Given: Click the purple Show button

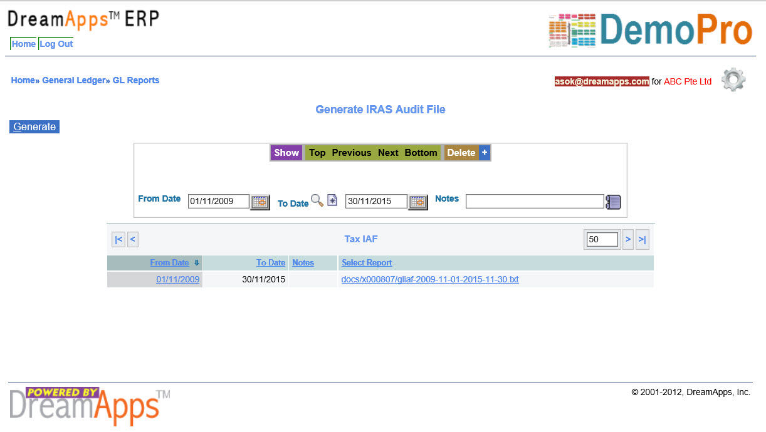Looking at the screenshot, I should tap(286, 153).
